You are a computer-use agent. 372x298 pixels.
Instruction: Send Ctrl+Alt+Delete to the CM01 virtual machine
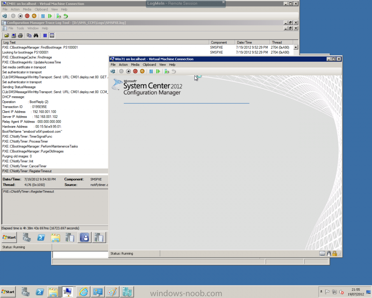5,16
